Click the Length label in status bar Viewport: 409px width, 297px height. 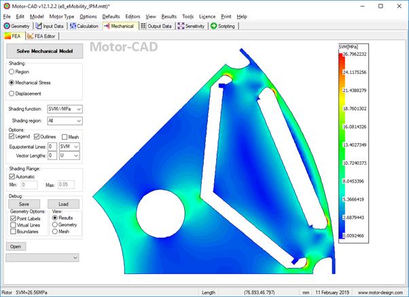pyautogui.click(x=209, y=292)
